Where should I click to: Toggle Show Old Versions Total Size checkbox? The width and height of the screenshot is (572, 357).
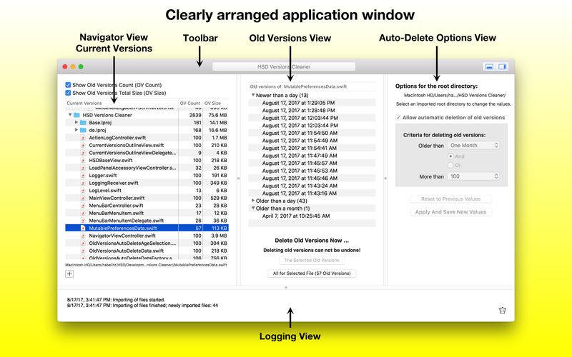68,93
